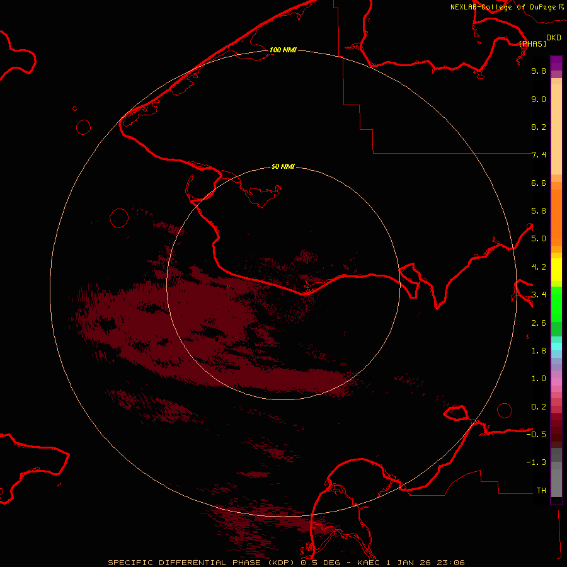
Task: Click the 7.4 value on the color scale
Action: coord(539,155)
